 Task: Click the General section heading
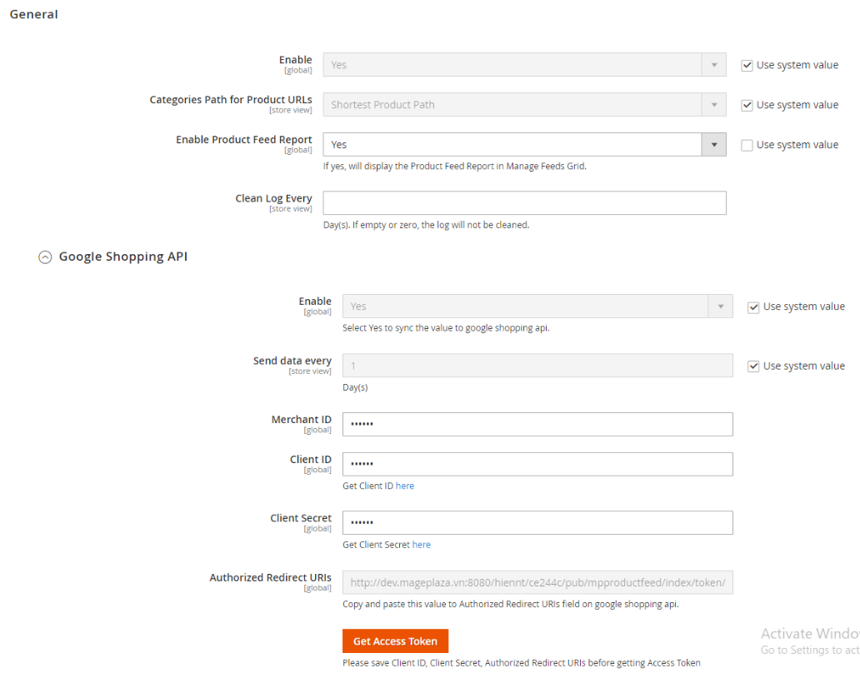(33, 14)
